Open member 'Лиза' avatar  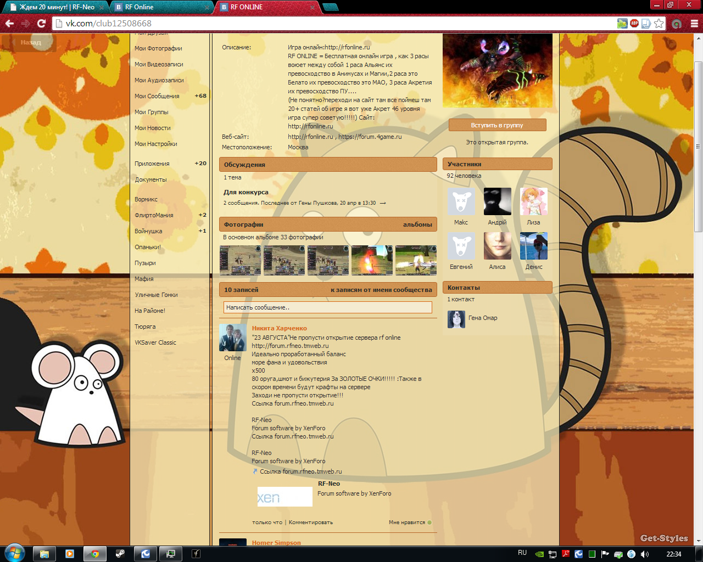point(533,201)
